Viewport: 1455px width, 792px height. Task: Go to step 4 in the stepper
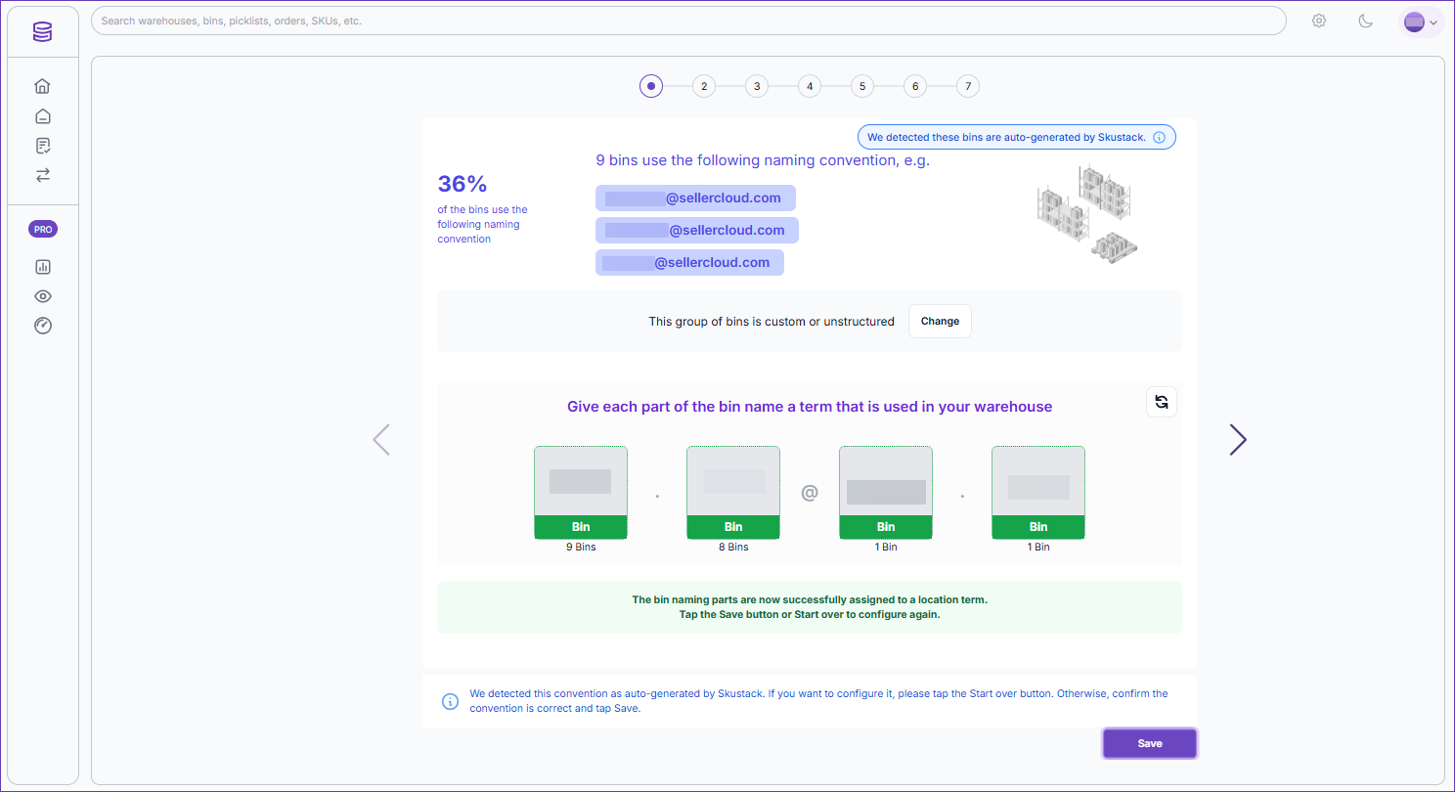[x=809, y=86]
